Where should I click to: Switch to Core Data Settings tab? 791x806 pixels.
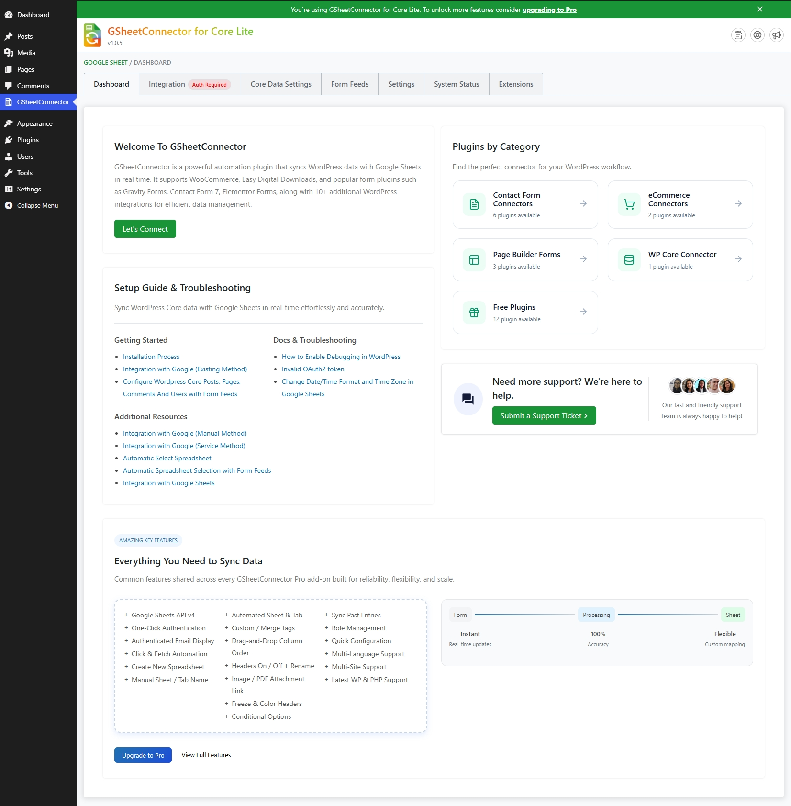[x=281, y=84]
